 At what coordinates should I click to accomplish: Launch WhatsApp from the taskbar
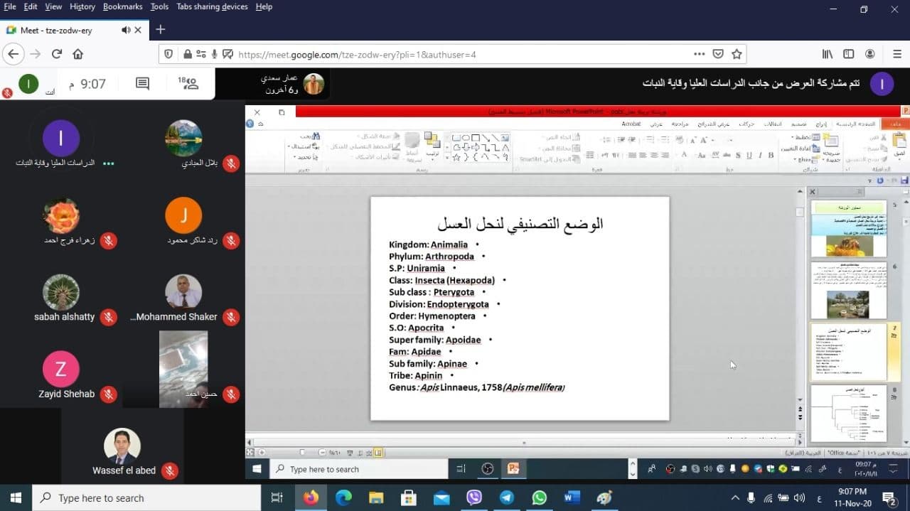point(539,497)
